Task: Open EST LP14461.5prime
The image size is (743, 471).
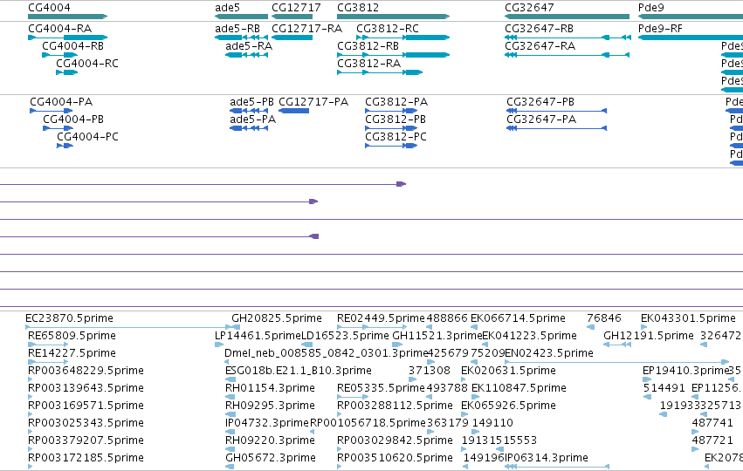Action: pos(258,336)
